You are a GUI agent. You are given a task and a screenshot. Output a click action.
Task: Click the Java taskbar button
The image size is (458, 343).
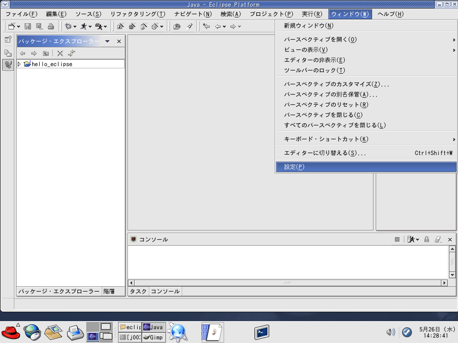tap(154, 327)
